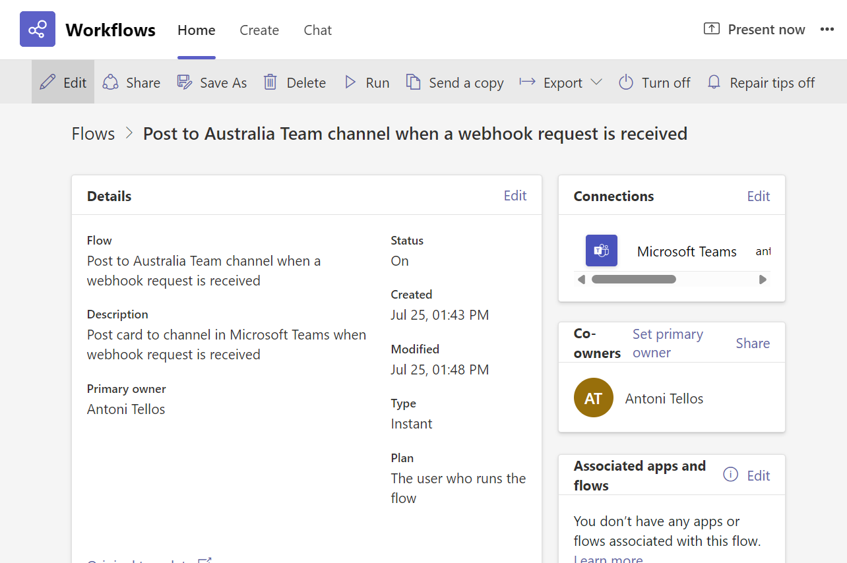Click the connections horizontal scrollbar thumb
847x563 pixels.
[x=634, y=279]
